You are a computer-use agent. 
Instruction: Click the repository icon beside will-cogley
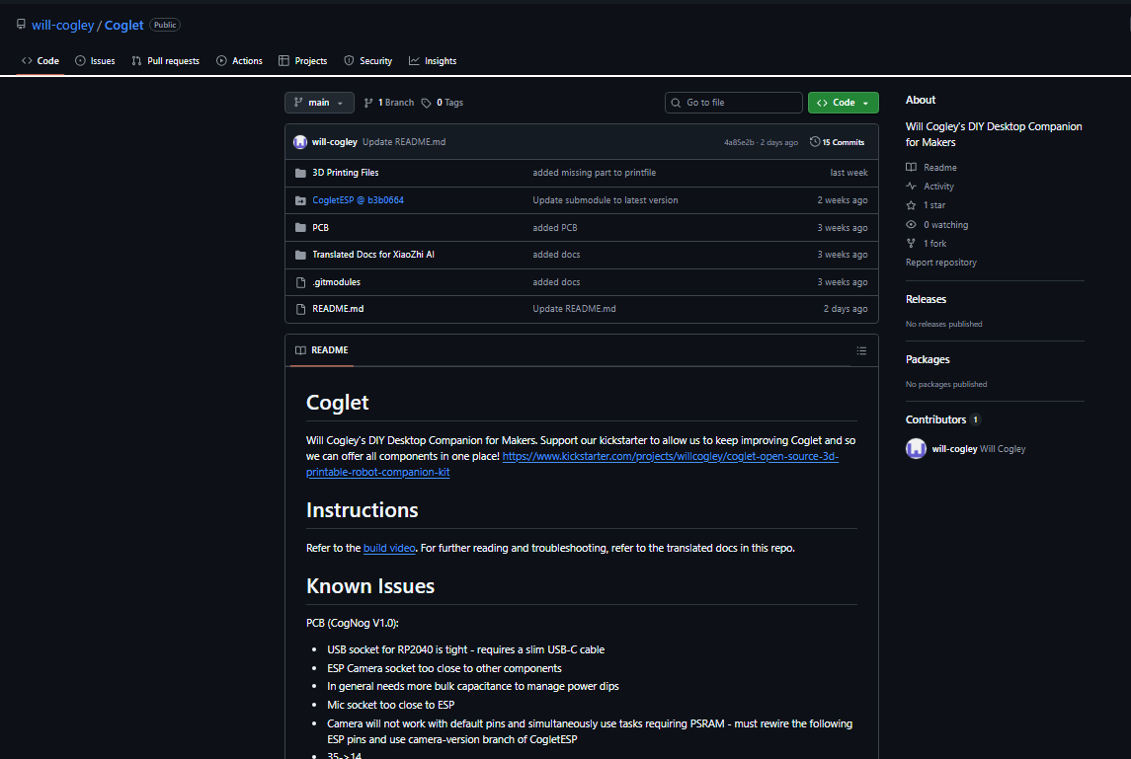click(21, 25)
